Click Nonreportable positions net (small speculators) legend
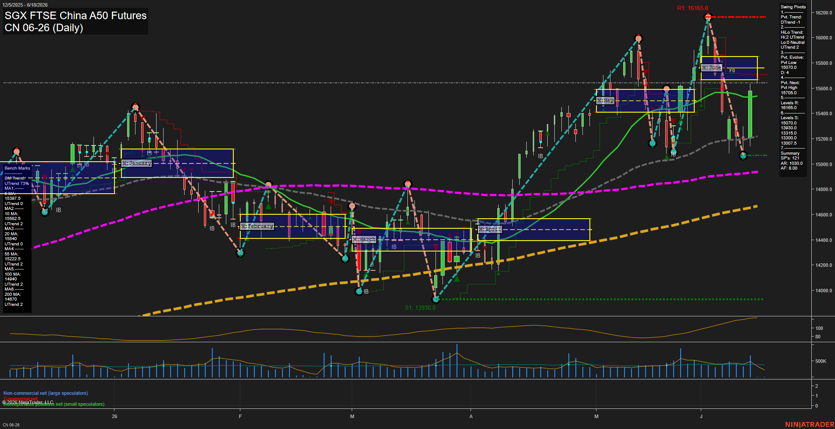The width and height of the screenshot is (835, 429). [54, 404]
